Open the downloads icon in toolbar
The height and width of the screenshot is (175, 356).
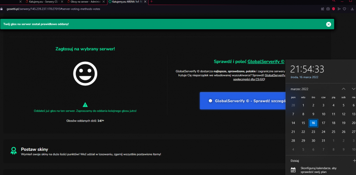click(x=352, y=9)
